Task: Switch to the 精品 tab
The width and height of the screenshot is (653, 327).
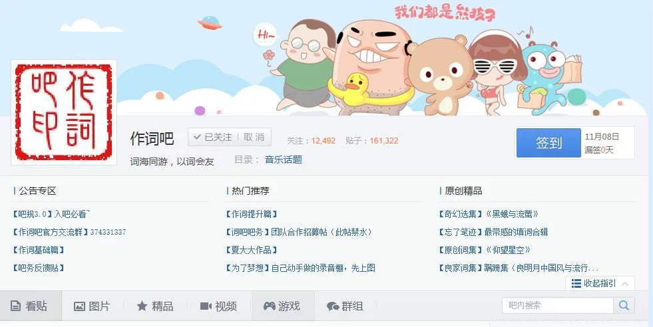Action: [155, 306]
